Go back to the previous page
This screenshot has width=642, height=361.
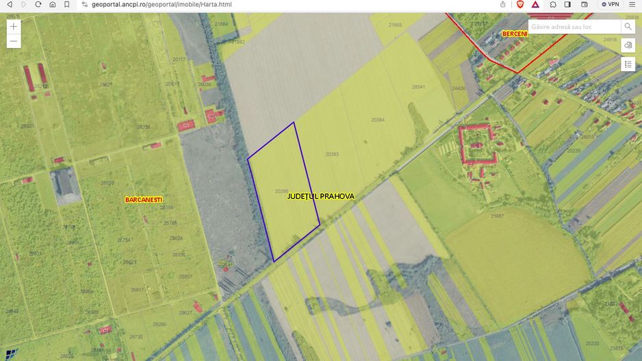[x=10, y=4]
